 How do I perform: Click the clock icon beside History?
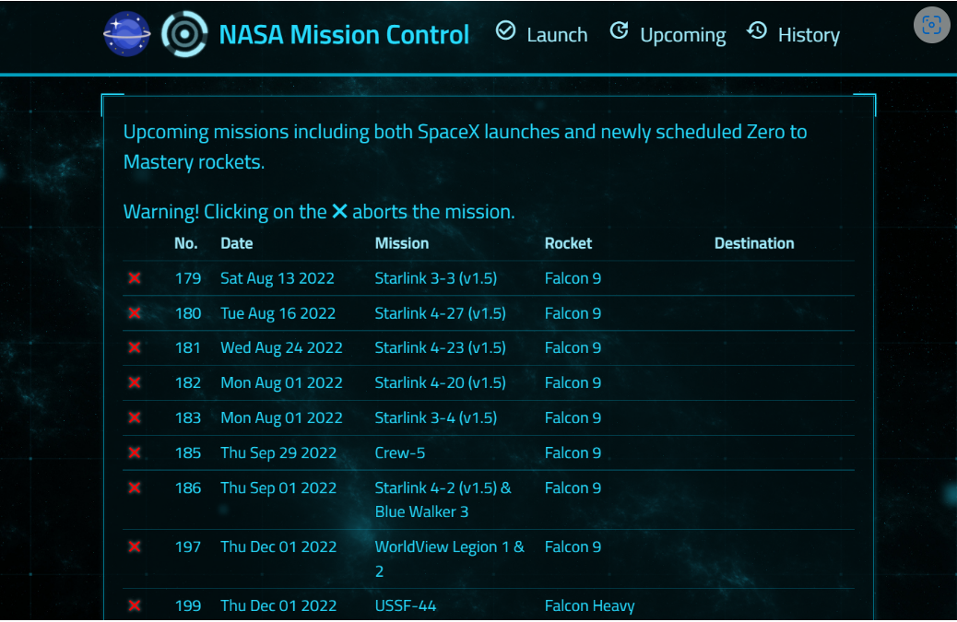(756, 30)
